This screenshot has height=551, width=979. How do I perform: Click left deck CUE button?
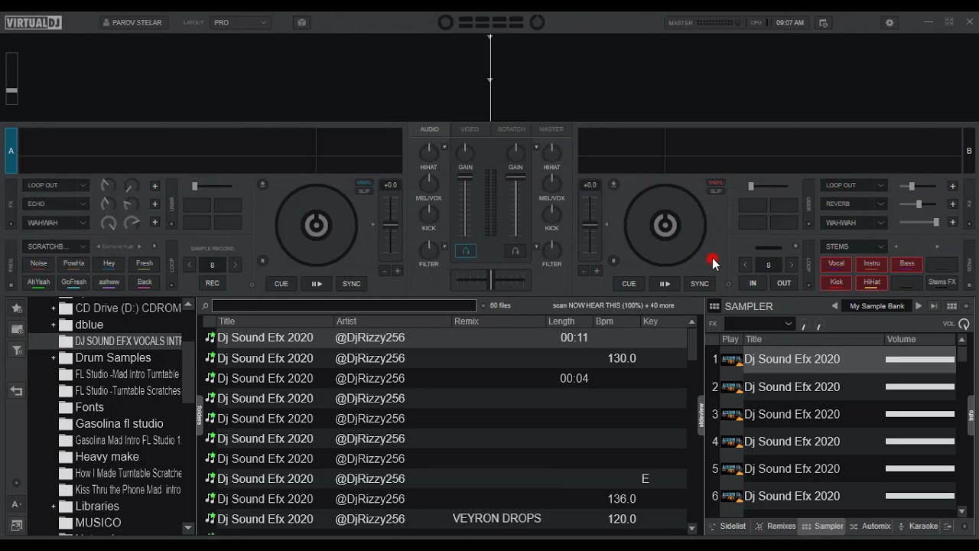coord(281,284)
